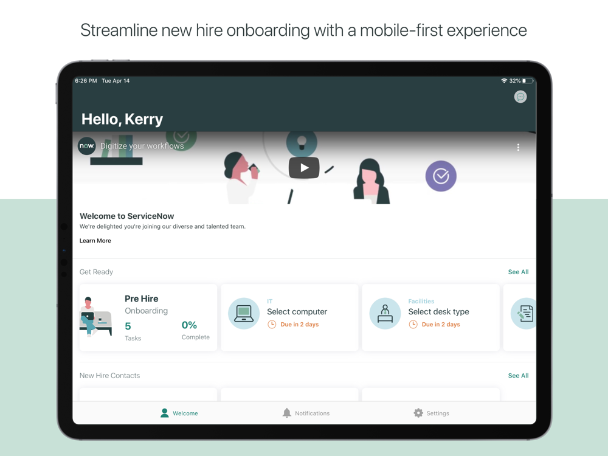Viewport: 608px width, 456px height.
Task: Click the Learn More link
Action: click(x=95, y=240)
